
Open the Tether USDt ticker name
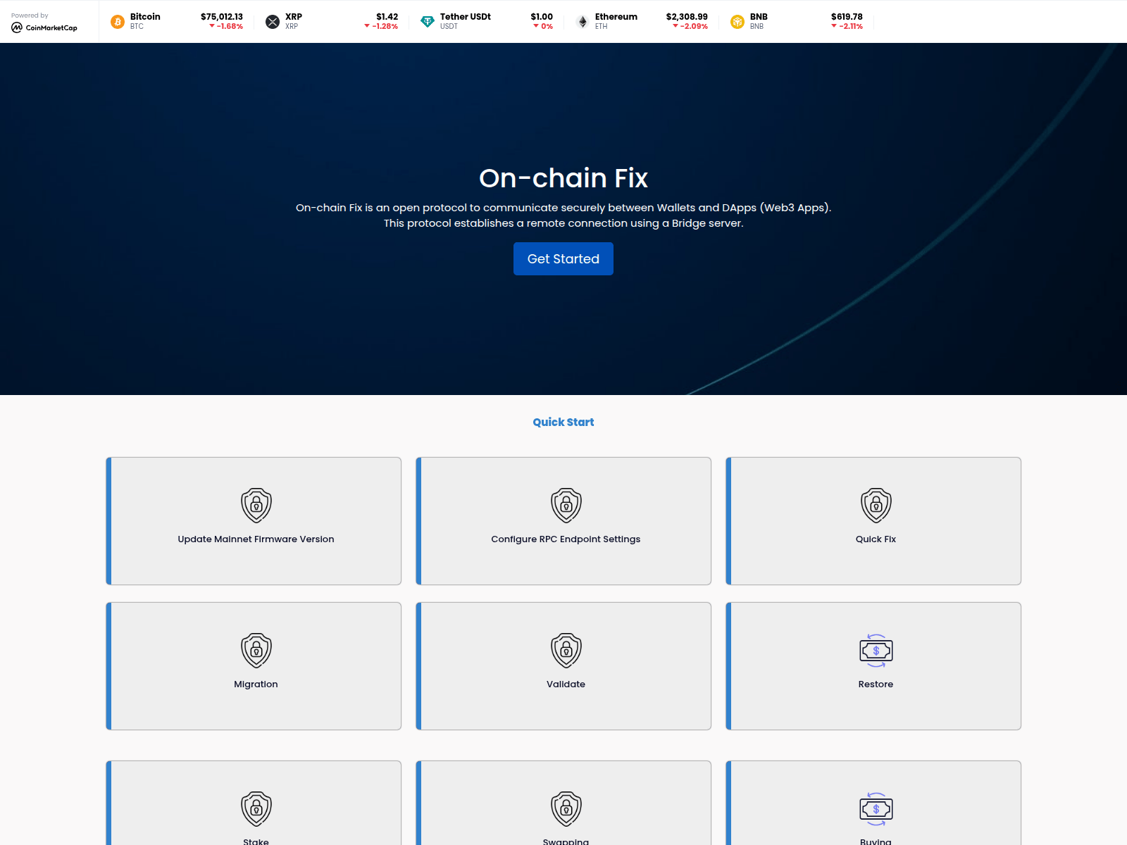[x=466, y=16]
